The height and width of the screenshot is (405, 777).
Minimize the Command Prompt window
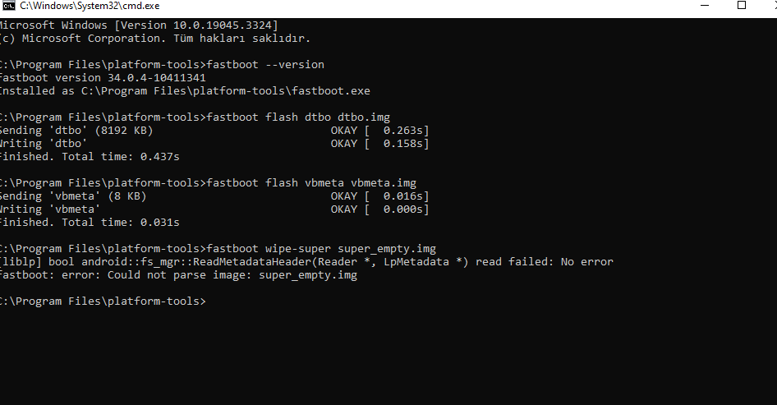[x=706, y=6]
